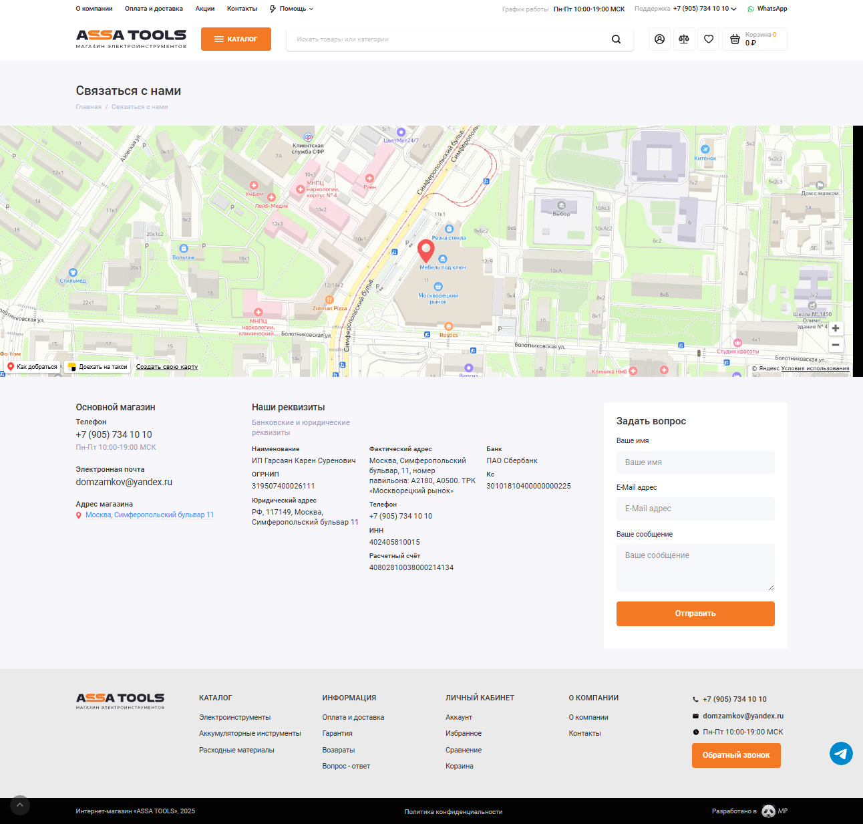863x824 pixels.
Task: Expand the Помощь dropdown menu
Action: (291, 9)
